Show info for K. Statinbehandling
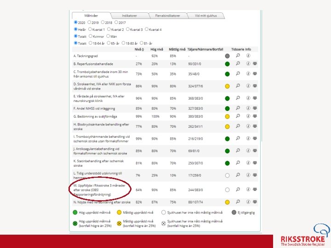Screen dimensions: 331x248 point(248,163)
